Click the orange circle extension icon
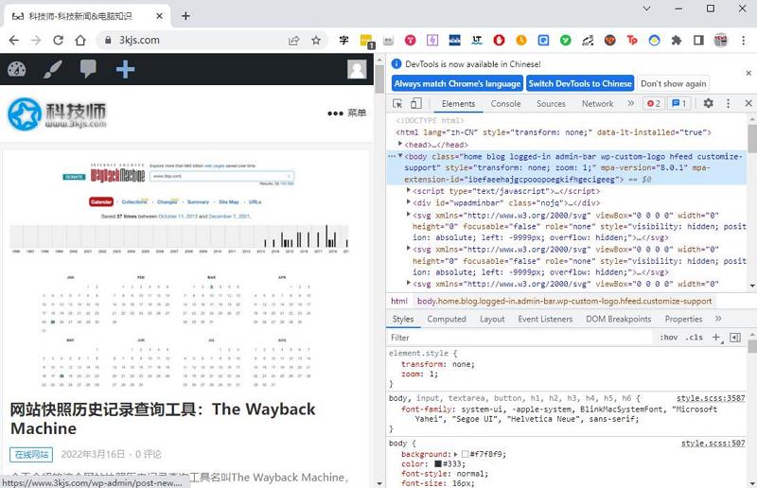The image size is (757, 488). point(521,41)
